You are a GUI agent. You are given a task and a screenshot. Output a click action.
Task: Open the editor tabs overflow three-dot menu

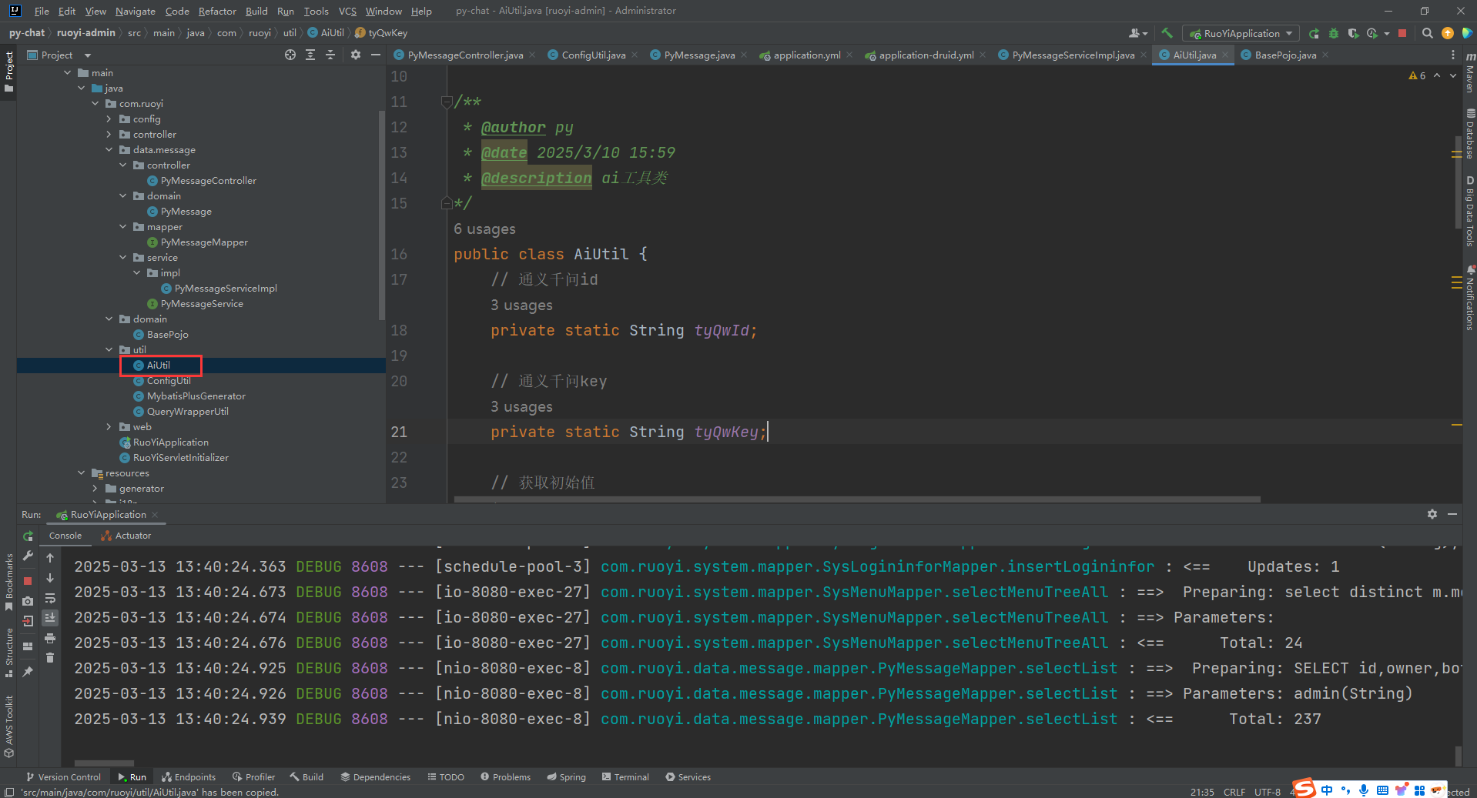[x=1452, y=55]
